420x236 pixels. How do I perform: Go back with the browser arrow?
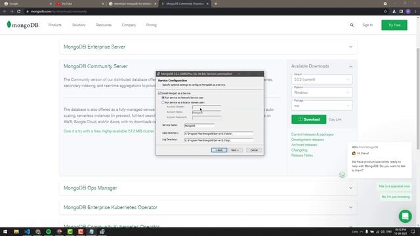[x=5, y=12]
